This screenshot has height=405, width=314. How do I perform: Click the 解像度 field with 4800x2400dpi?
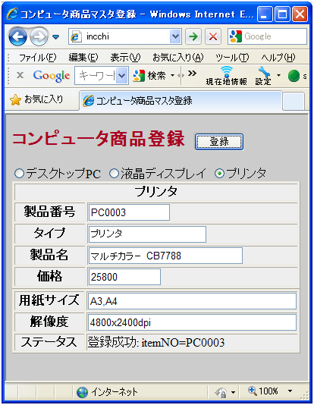coord(192,322)
